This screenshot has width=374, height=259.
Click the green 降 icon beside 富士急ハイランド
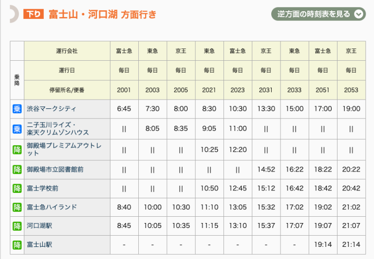tap(17, 207)
